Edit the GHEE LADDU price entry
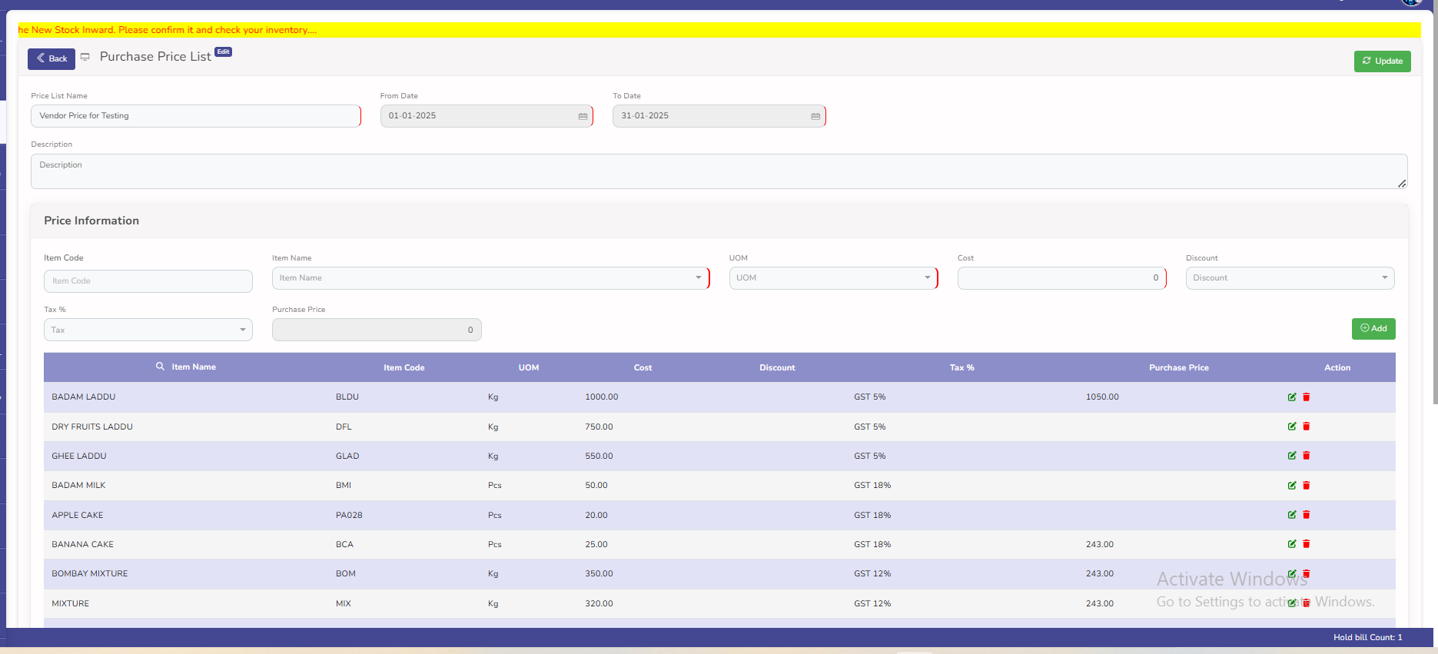Viewport: 1438px width, 654px height. pyautogui.click(x=1292, y=456)
